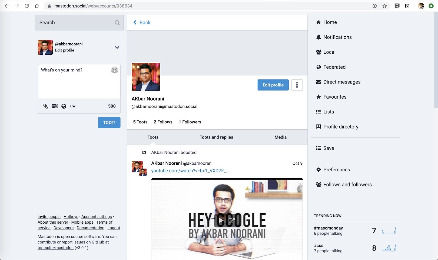This screenshot has height=260, width=438.
Task: Click the Logout link
Action: (x=114, y=228)
